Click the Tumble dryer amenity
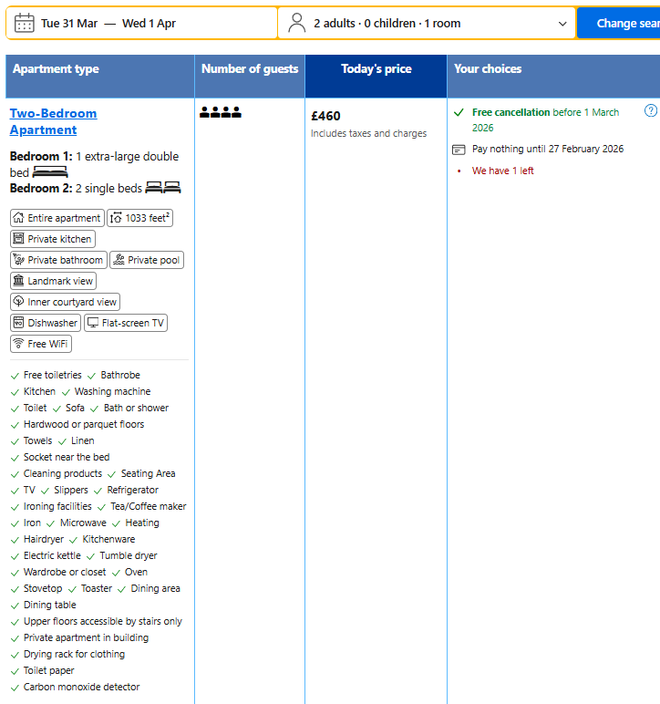 point(129,556)
